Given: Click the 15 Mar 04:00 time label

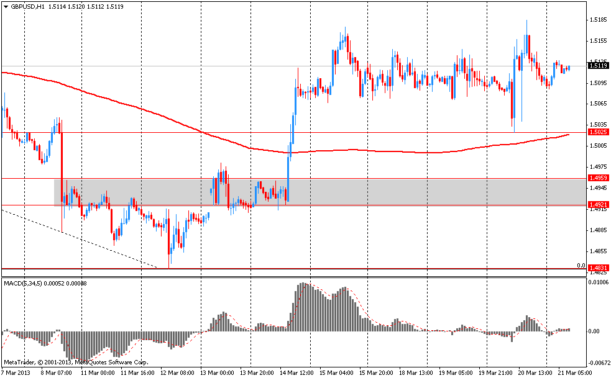Looking at the screenshot, I should (x=337, y=373).
